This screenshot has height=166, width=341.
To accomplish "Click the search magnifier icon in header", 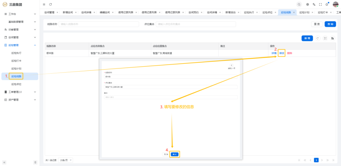I will point(299,4).
